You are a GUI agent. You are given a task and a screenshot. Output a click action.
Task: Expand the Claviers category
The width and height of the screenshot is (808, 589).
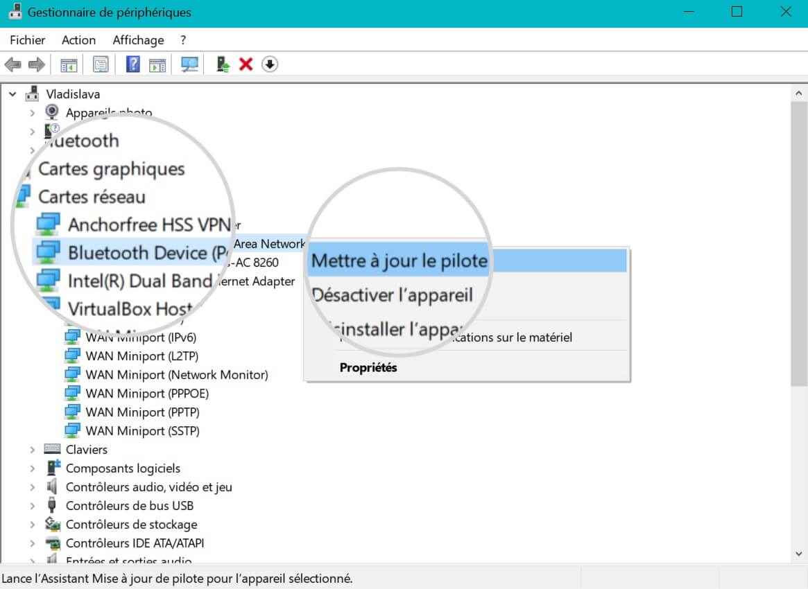33,450
